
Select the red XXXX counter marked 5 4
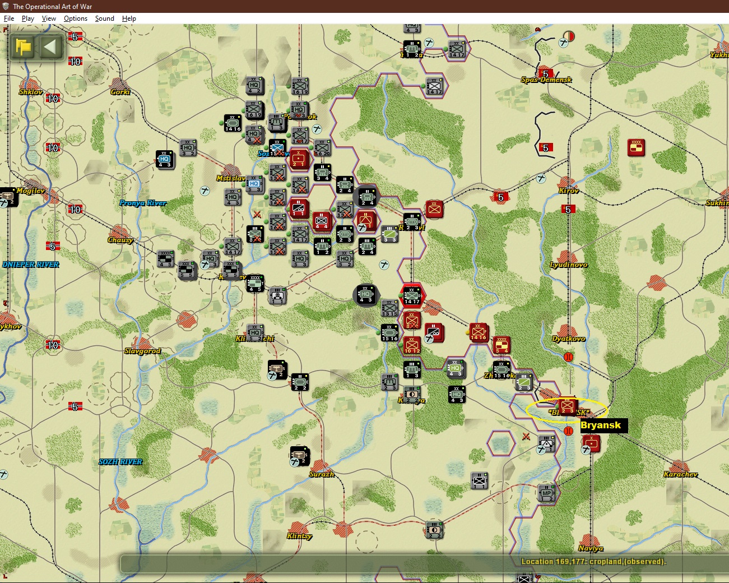point(502,345)
